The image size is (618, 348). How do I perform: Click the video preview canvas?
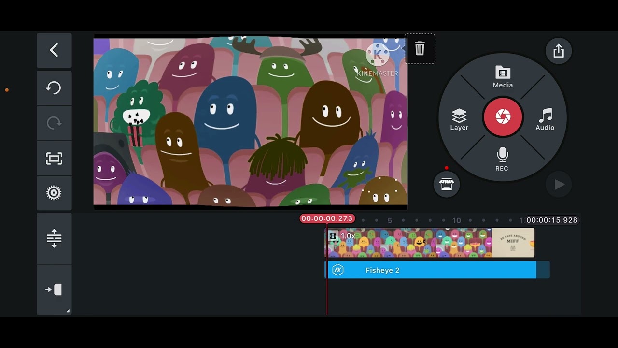250,122
